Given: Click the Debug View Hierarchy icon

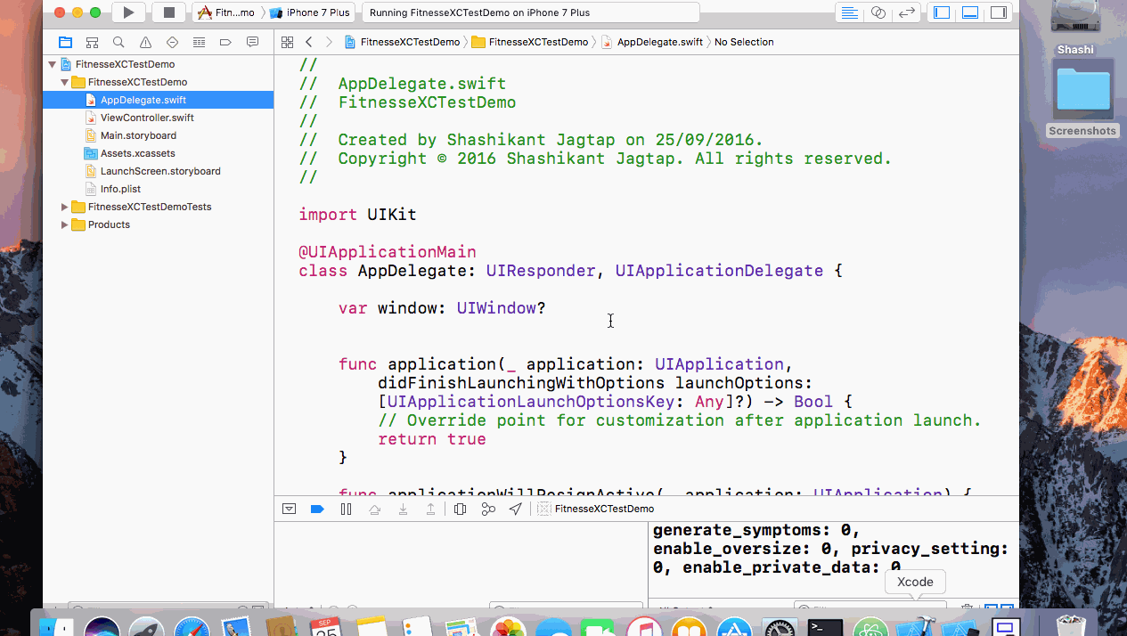Looking at the screenshot, I should pos(460,509).
